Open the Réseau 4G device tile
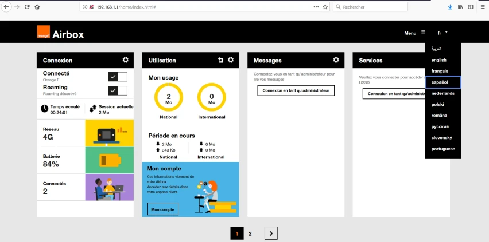This screenshot has width=489, height=242. pos(110,133)
